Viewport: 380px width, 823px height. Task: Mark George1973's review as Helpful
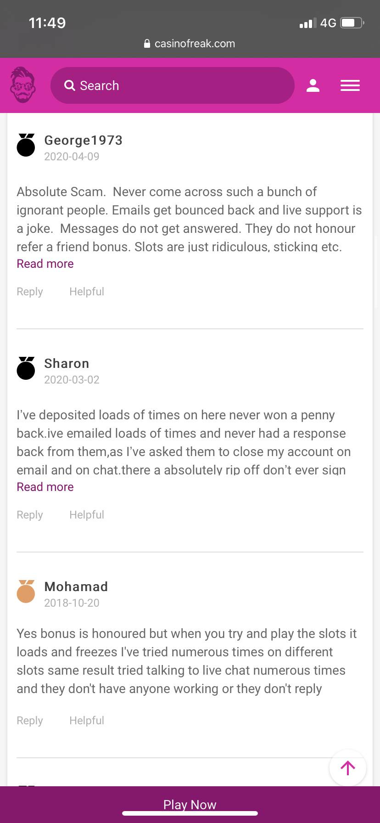pyautogui.click(x=87, y=292)
